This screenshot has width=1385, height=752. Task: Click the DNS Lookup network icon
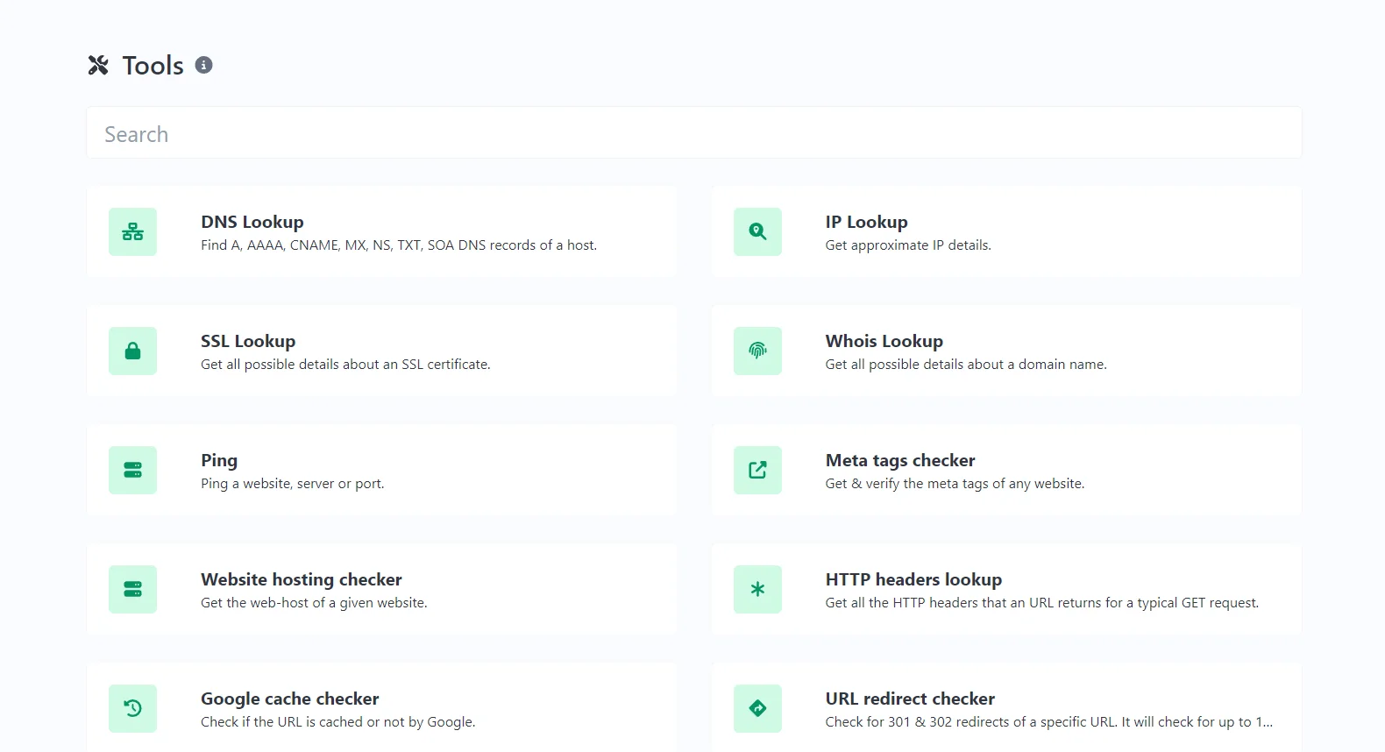pyautogui.click(x=132, y=231)
